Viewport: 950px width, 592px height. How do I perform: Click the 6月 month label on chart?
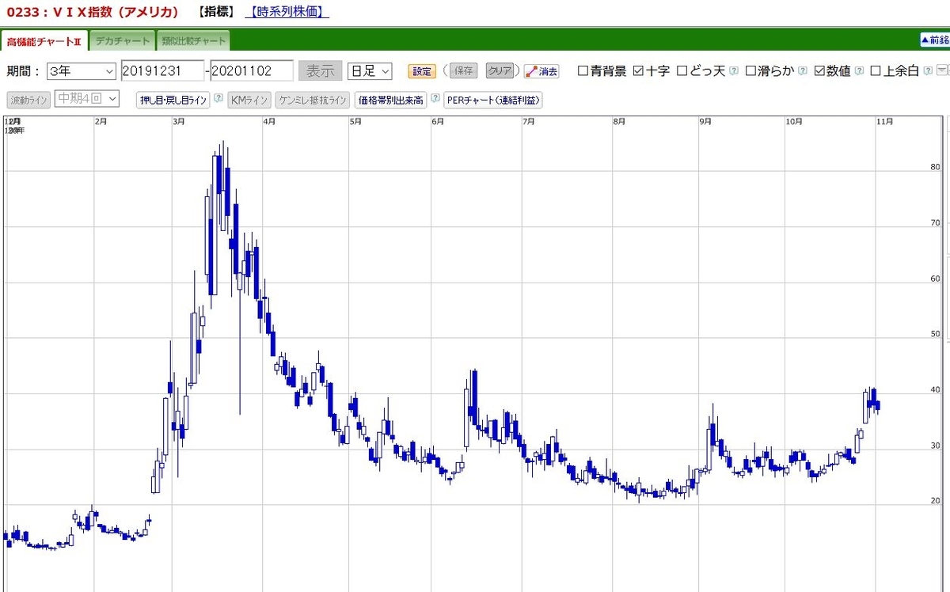coord(438,121)
